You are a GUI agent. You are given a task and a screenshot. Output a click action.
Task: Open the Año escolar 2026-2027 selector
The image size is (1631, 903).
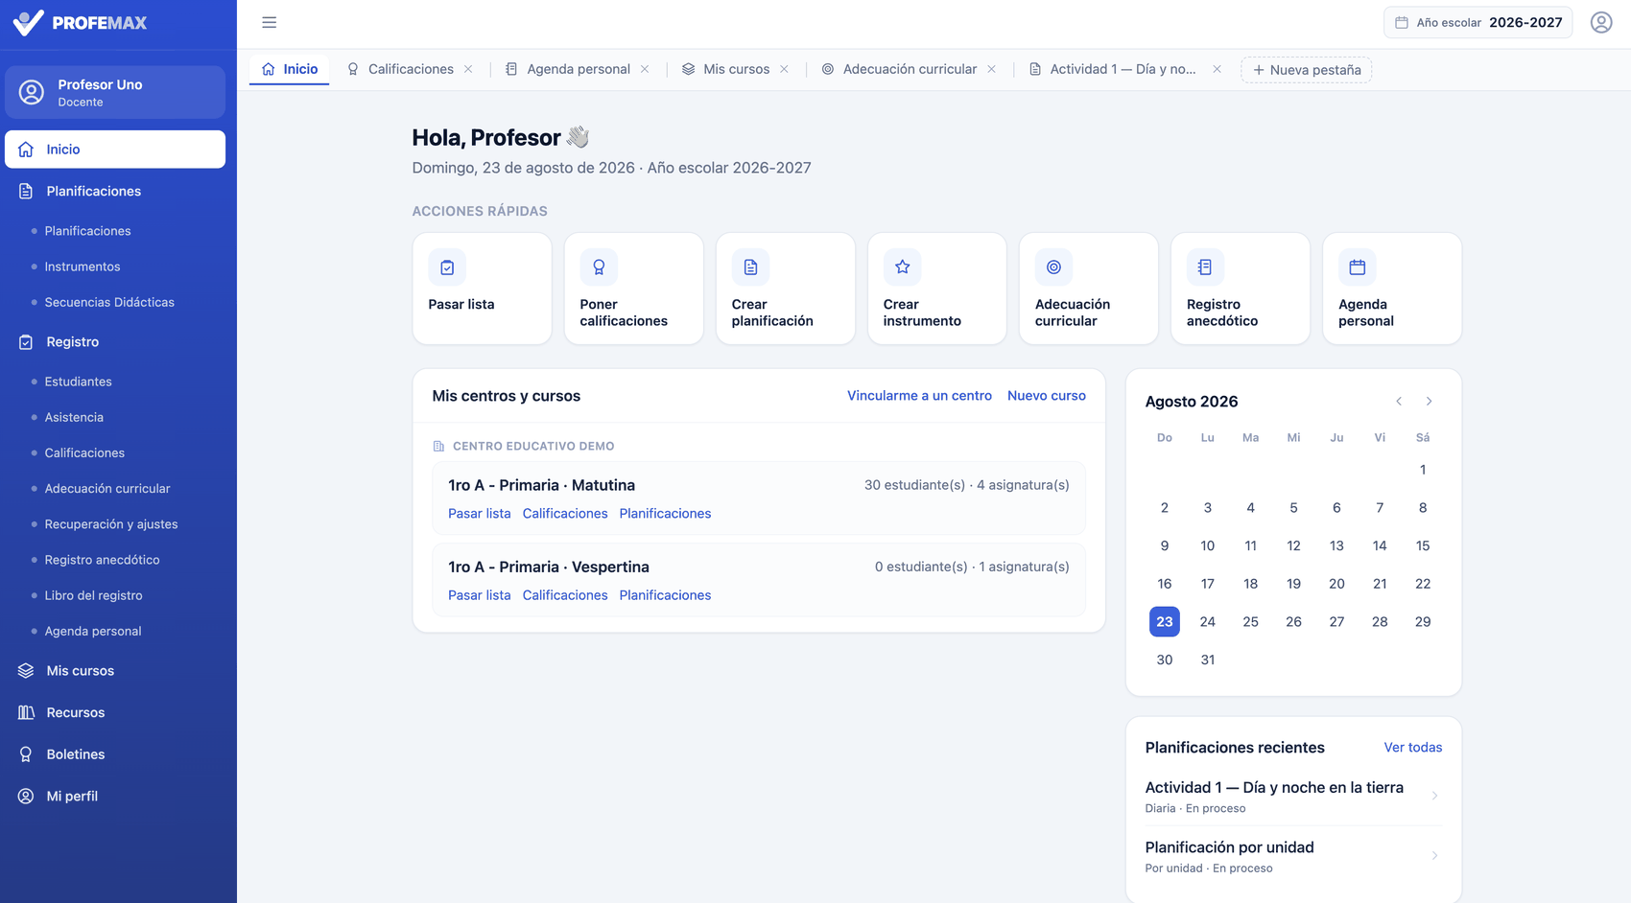(x=1477, y=22)
